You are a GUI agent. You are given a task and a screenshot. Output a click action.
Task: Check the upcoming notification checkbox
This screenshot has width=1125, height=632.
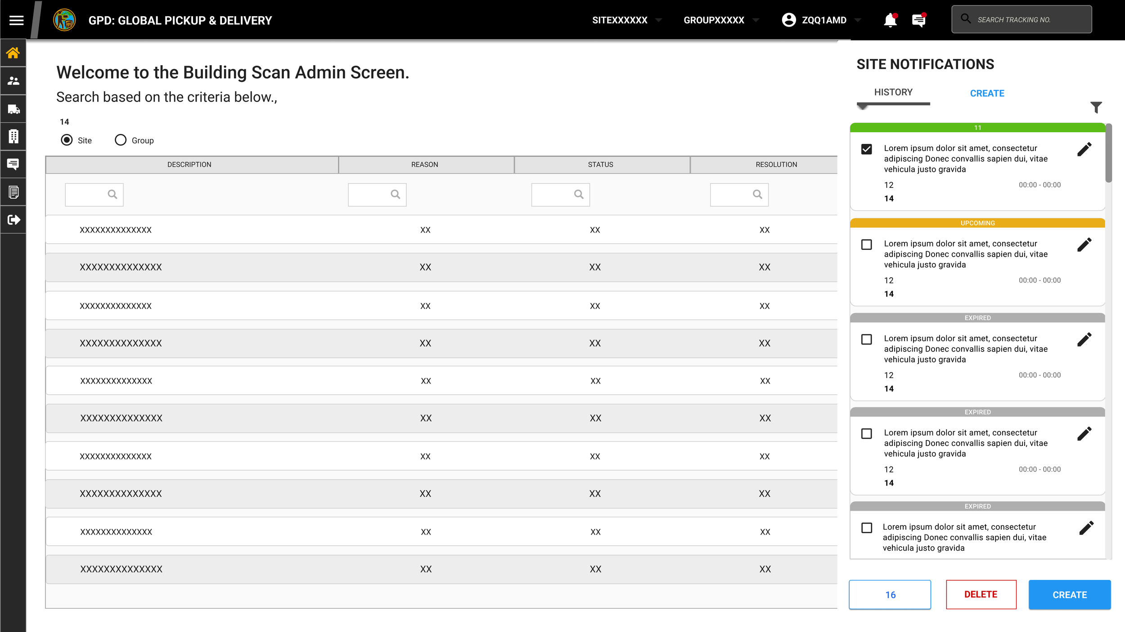[x=866, y=245]
